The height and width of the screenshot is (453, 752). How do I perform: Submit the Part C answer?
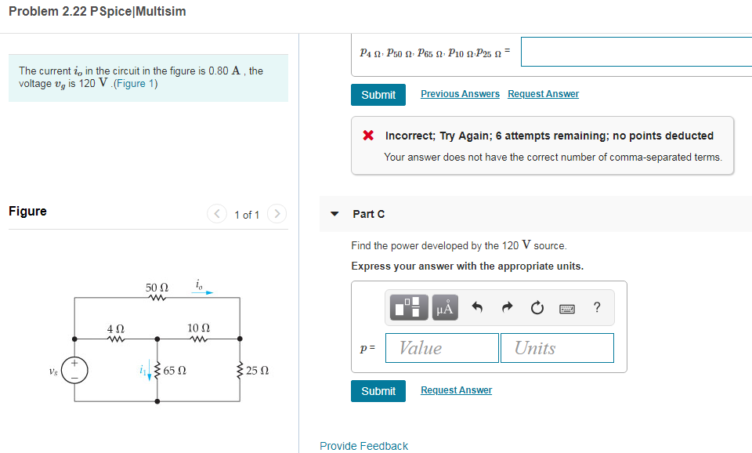[378, 390]
